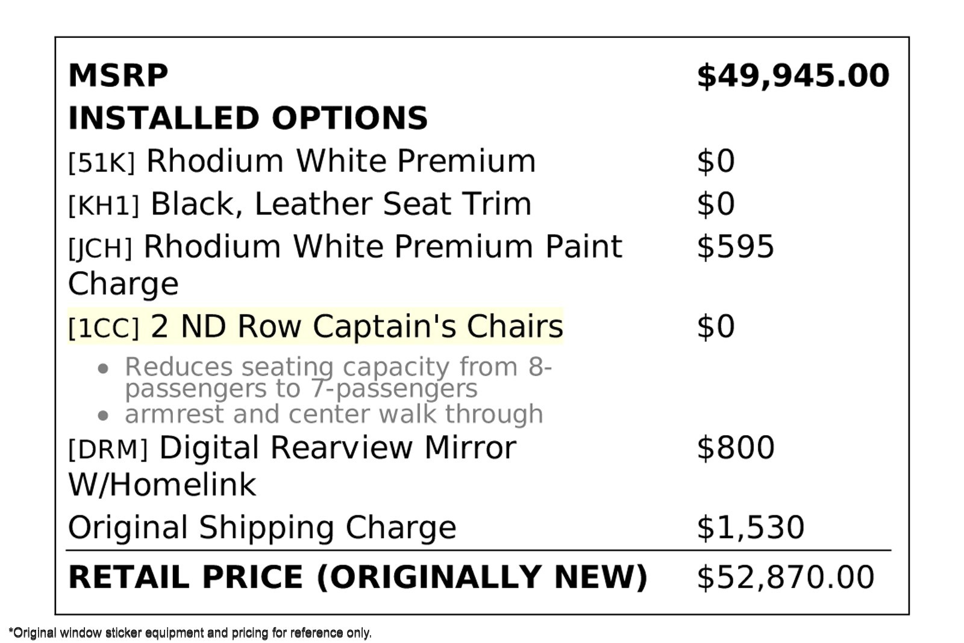Click the original window sticker disclaimer footnote
Screen dimensions: 964x643
(190, 633)
